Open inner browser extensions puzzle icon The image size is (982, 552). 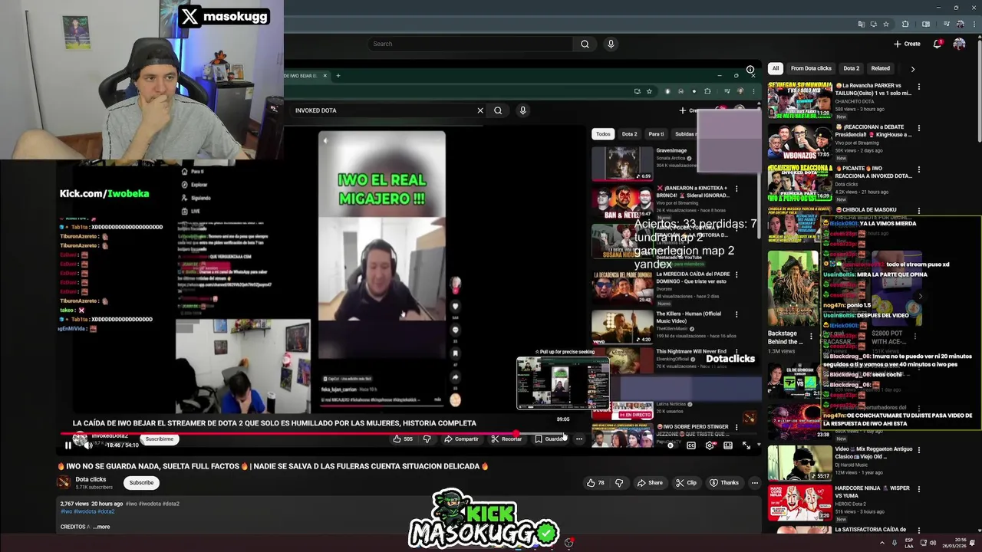(707, 91)
